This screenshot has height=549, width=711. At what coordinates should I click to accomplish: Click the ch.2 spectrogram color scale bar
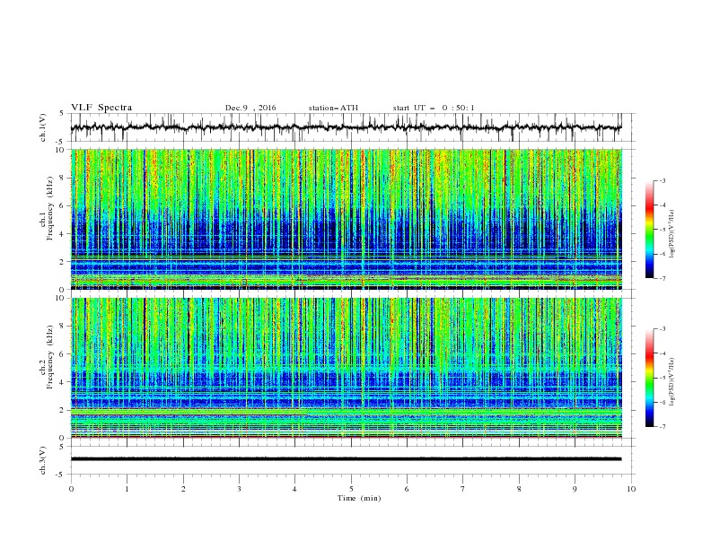(x=649, y=378)
